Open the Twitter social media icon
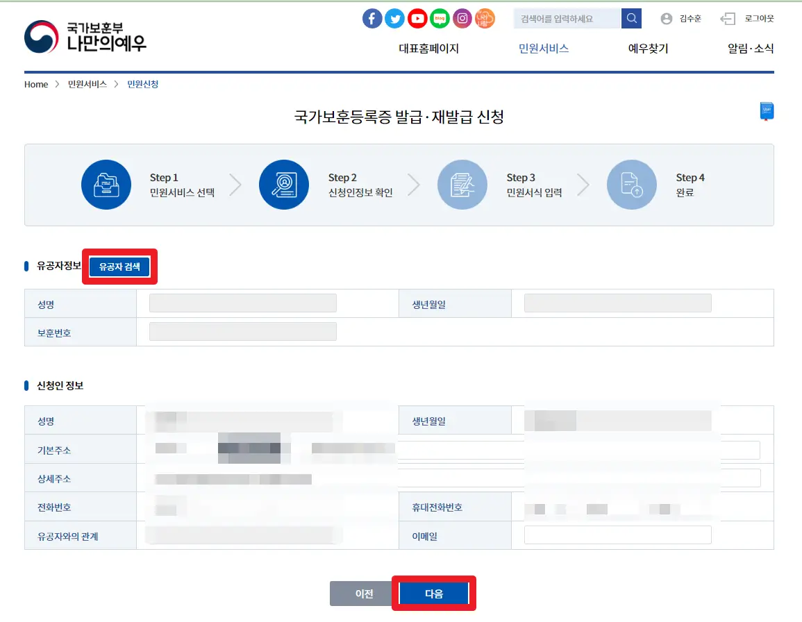802x622 pixels. click(394, 18)
